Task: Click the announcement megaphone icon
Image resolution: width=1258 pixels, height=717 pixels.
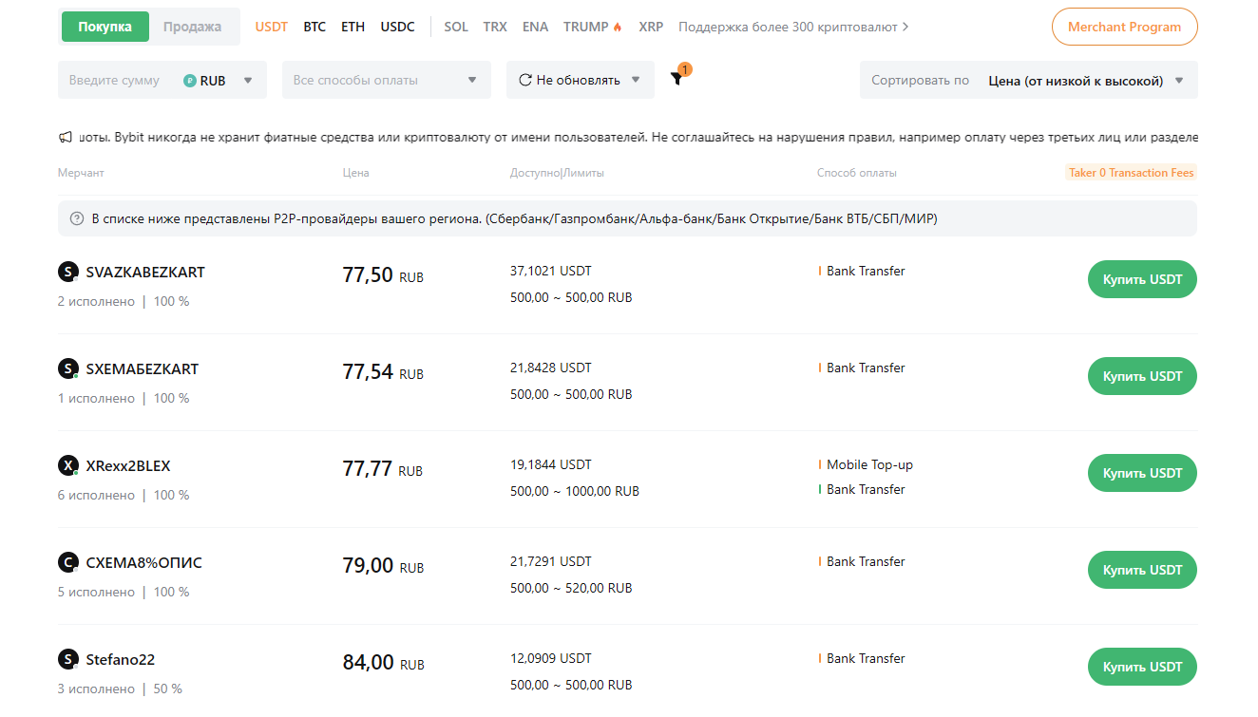Action: coord(65,138)
